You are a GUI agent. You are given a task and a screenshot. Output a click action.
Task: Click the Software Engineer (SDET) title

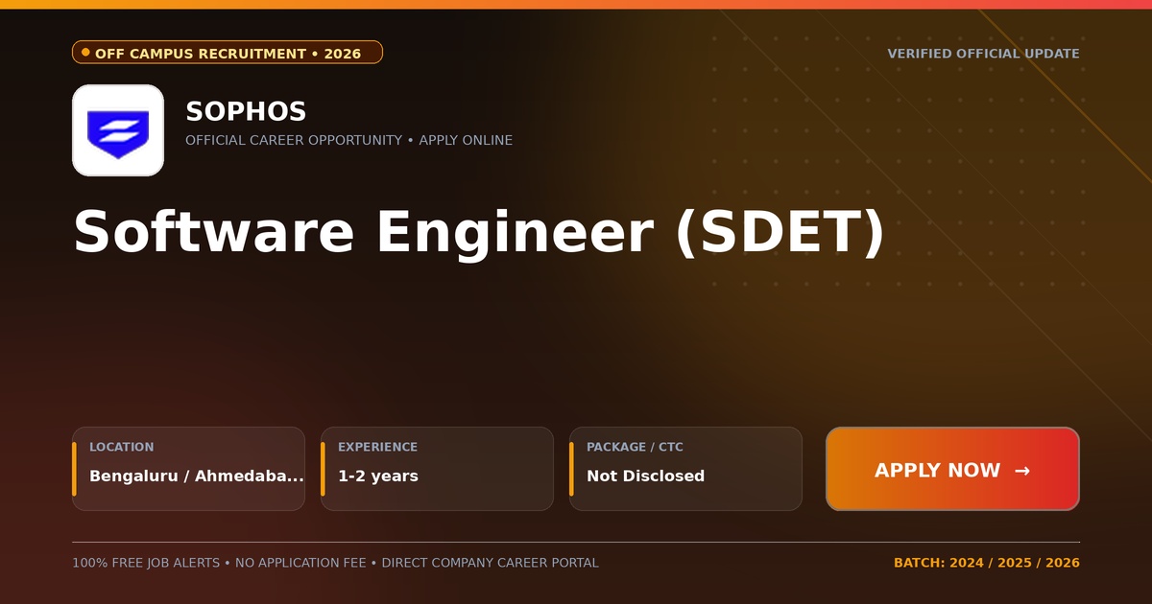click(x=478, y=232)
